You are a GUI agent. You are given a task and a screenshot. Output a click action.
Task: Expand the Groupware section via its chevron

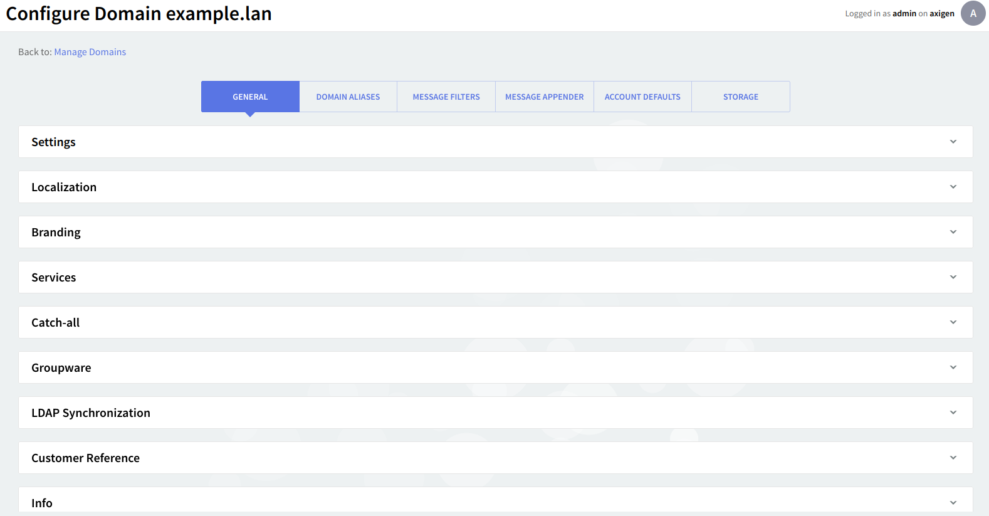coord(953,367)
